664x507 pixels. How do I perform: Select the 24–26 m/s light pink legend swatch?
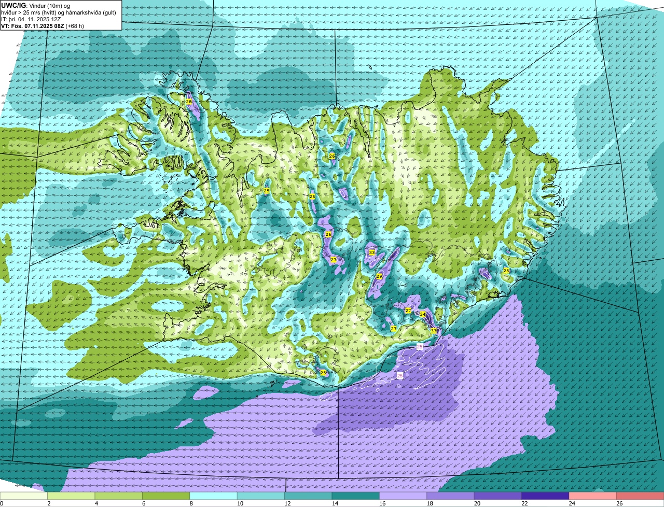pos(592,496)
